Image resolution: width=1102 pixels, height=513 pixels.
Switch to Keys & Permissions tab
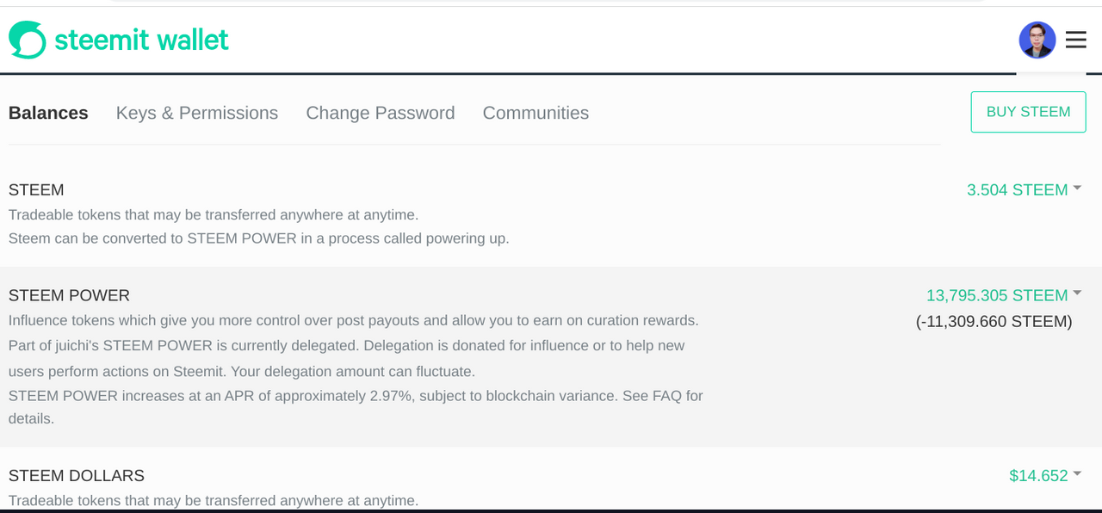point(197,113)
